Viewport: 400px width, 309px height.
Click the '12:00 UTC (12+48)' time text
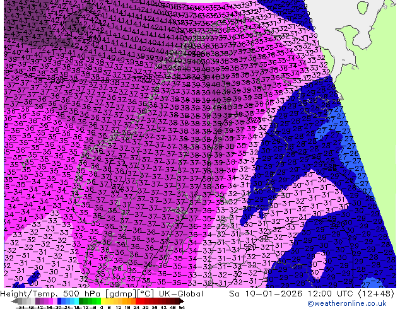pos(351,294)
